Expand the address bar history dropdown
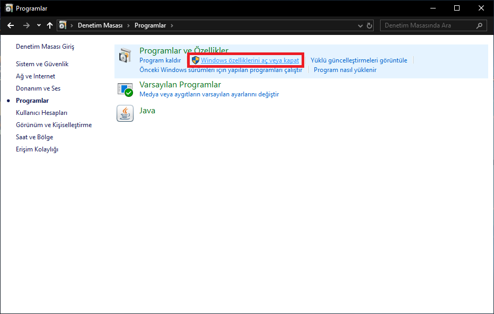Viewport: 494px width, 314px height. tap(360, 25)
